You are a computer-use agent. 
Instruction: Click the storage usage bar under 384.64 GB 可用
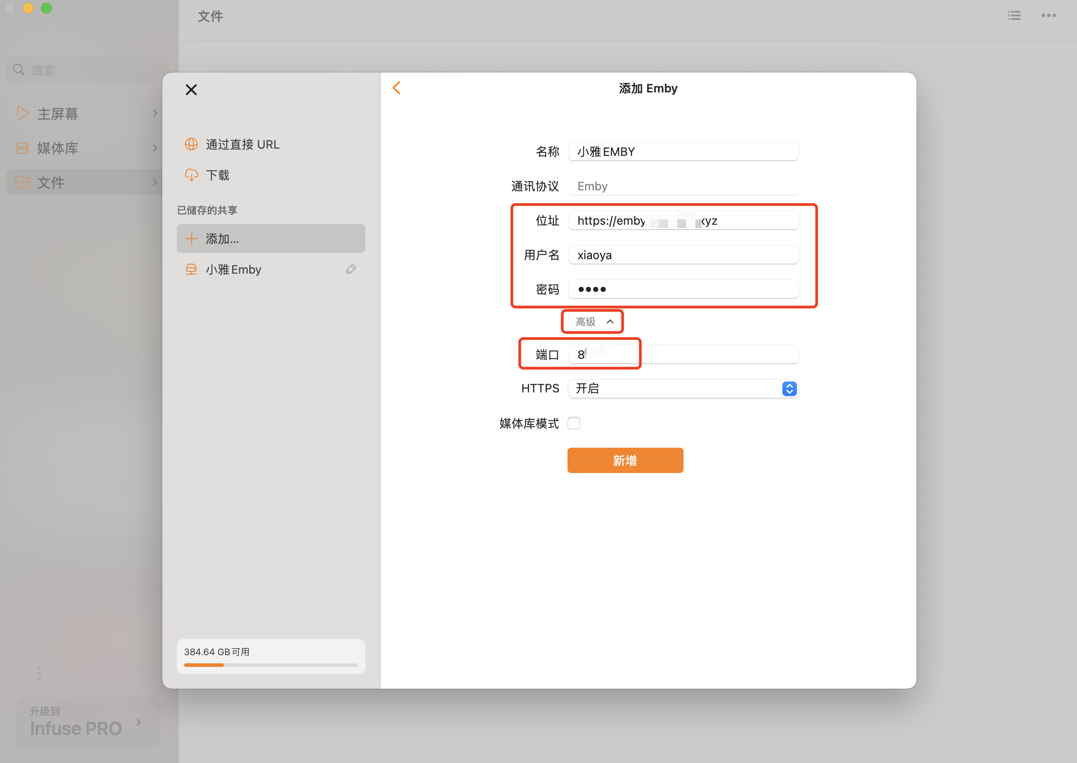[x=271, y=665]
